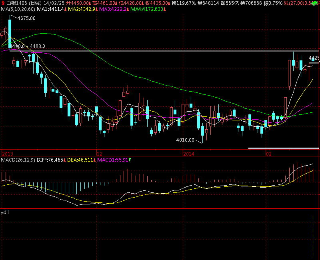Click the magenta MACD1:55.91 value
Screen dimensions: 320x260
click(x=113, y=160)
